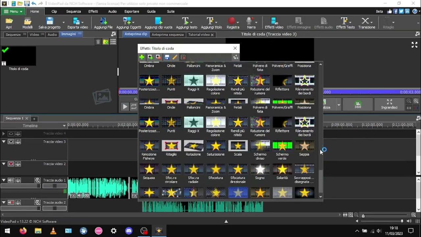The width and height of the screenshot is (421, 237).
Task: Adjust Traccia audio 2 pan slider
Action: [x=55, y=208]
